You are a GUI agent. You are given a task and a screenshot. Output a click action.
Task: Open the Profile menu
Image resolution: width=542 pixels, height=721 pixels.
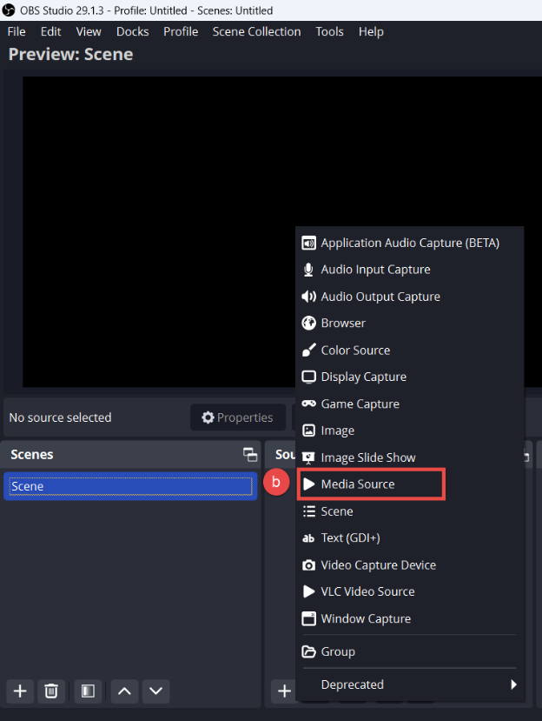click(x=181, y=31)
